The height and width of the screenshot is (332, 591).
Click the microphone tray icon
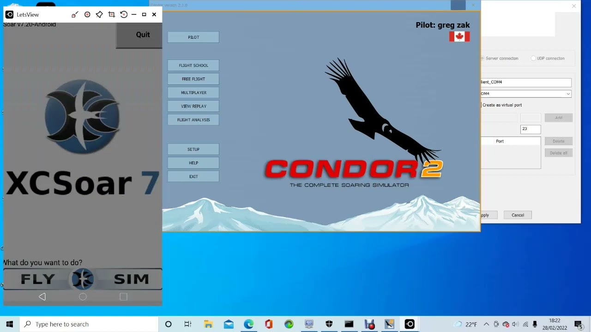coord(535,324)
